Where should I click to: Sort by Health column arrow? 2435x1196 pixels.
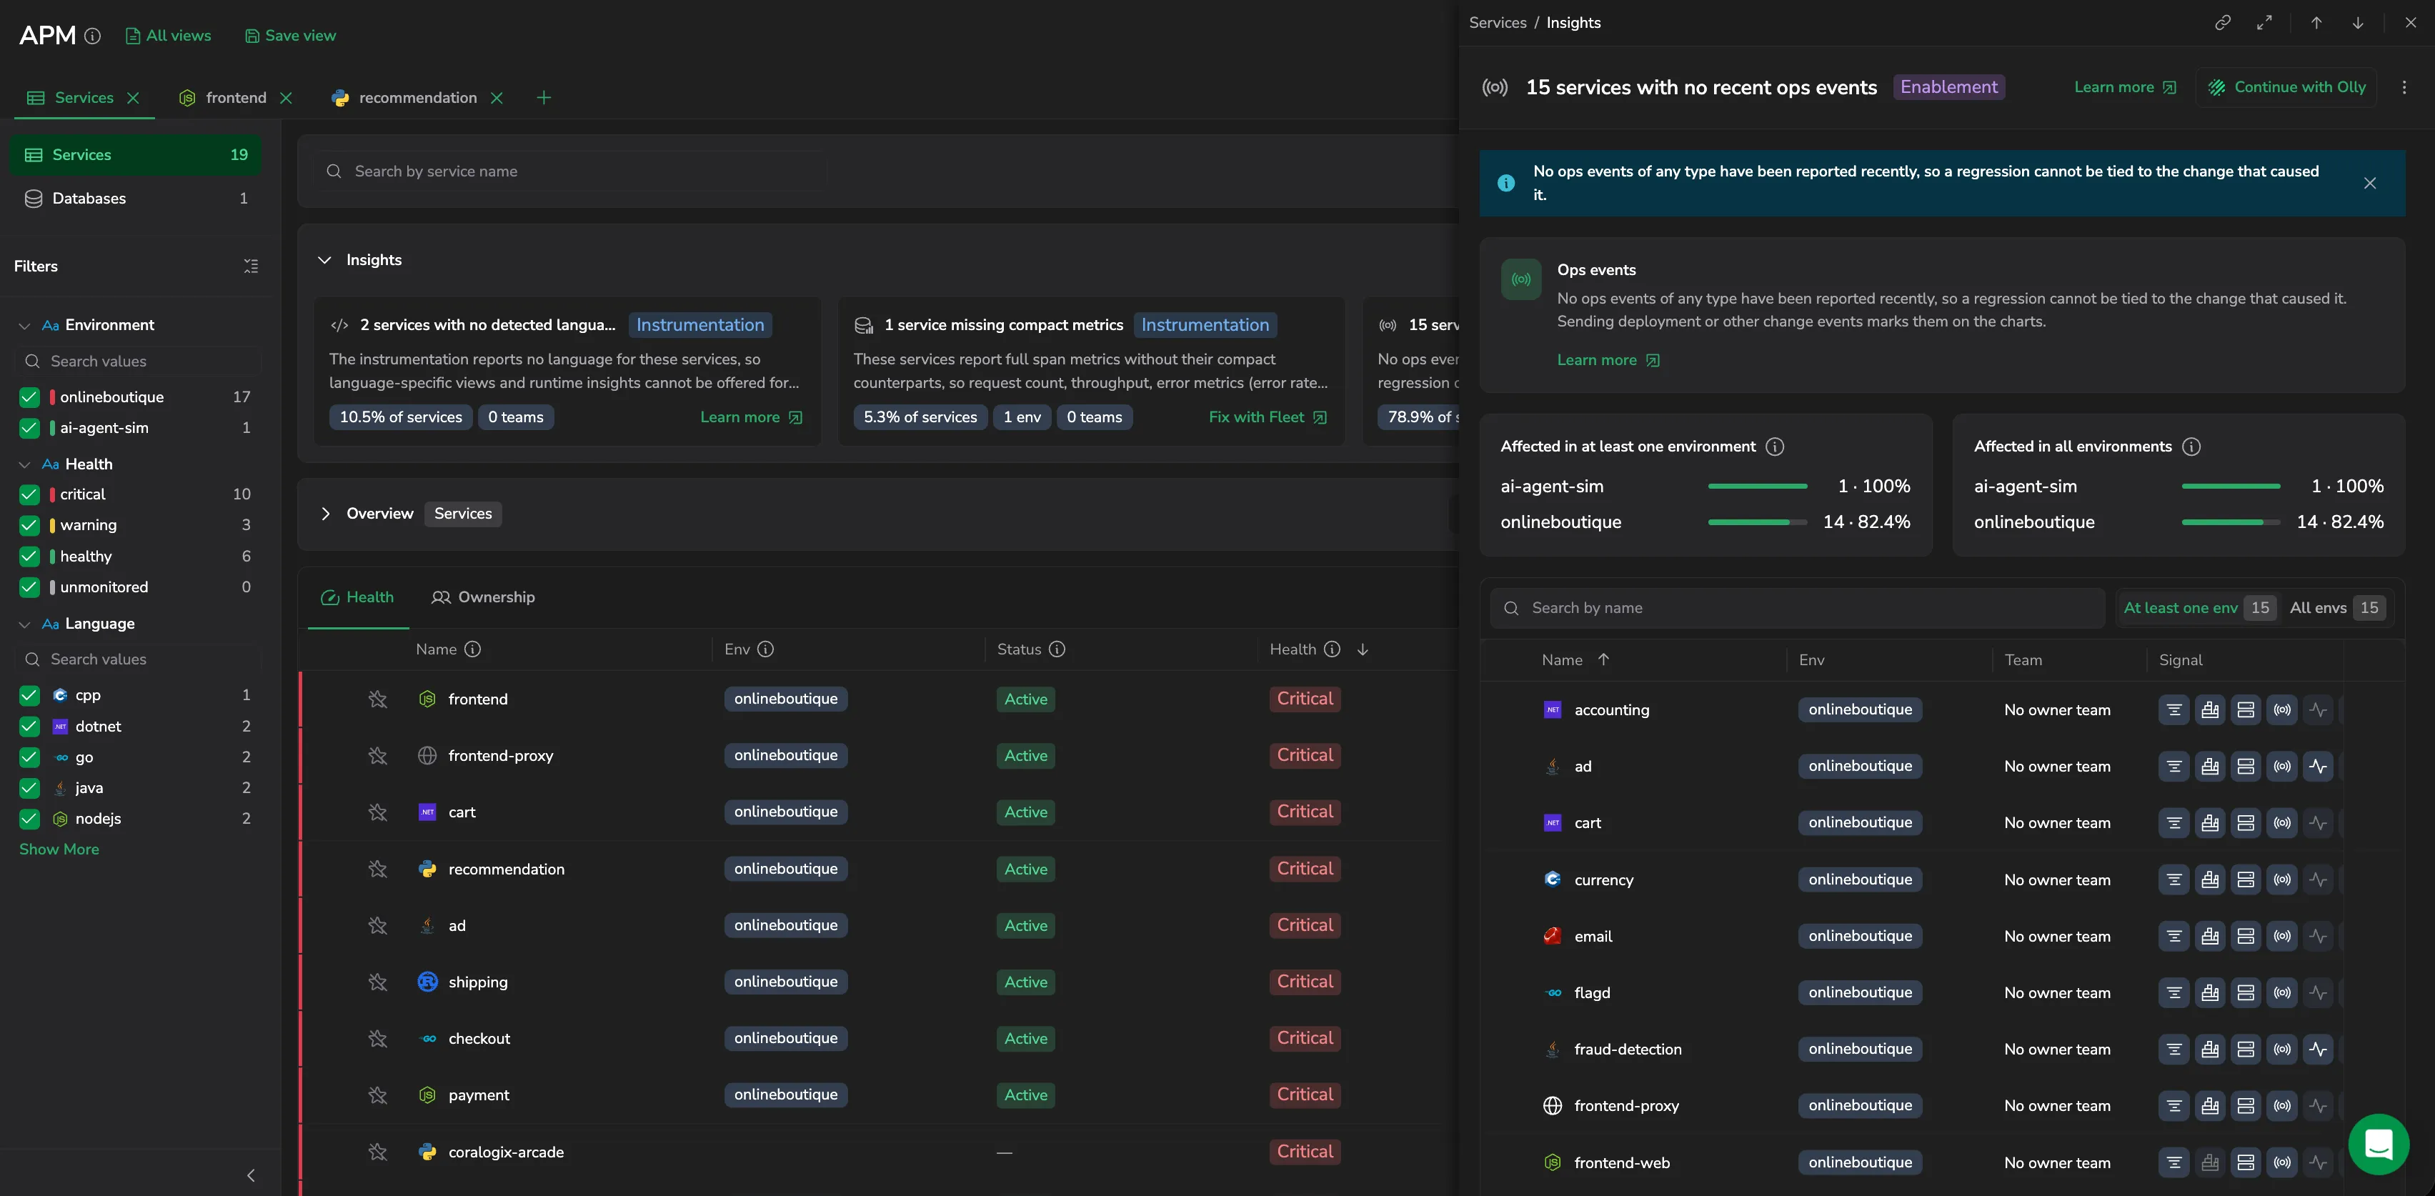[1363, 649]
